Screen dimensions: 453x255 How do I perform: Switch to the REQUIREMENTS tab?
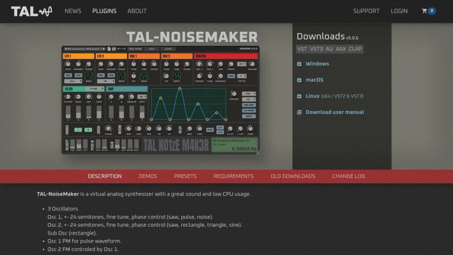pos(234,176)
